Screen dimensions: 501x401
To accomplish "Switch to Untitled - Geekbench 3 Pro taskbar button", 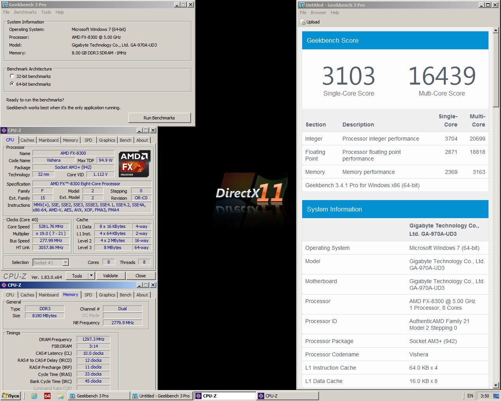I will click(x=161, y=396).
